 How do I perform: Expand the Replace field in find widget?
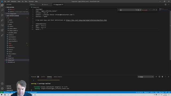119,10
